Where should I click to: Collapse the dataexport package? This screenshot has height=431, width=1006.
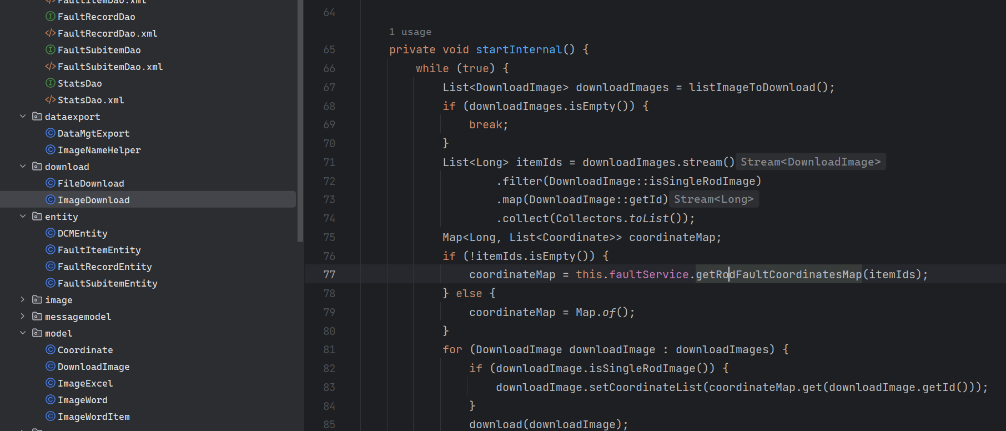tap(23, 117)
